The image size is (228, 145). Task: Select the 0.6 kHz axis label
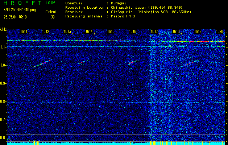tap(3, 138)
